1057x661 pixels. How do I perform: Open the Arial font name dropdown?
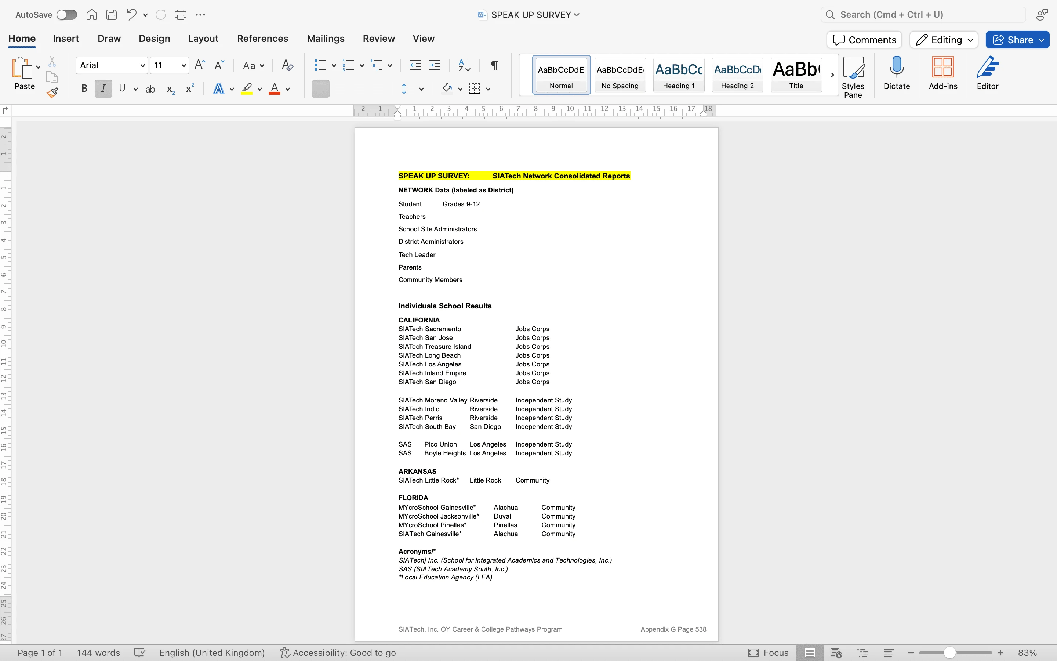point(142,66)
